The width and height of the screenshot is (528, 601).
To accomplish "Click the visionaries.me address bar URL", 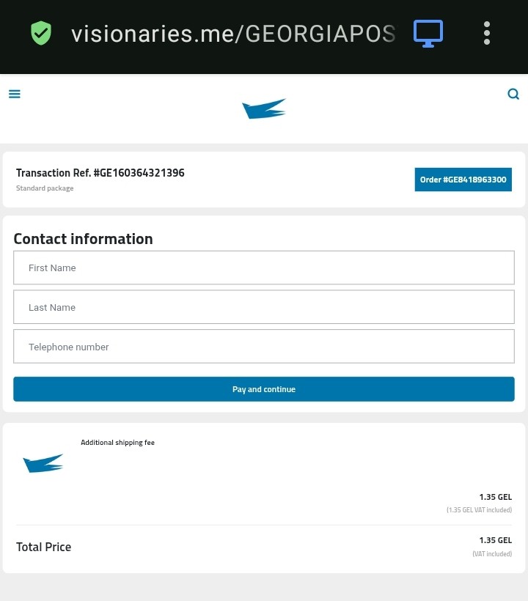I will click(x=233, y=34).
